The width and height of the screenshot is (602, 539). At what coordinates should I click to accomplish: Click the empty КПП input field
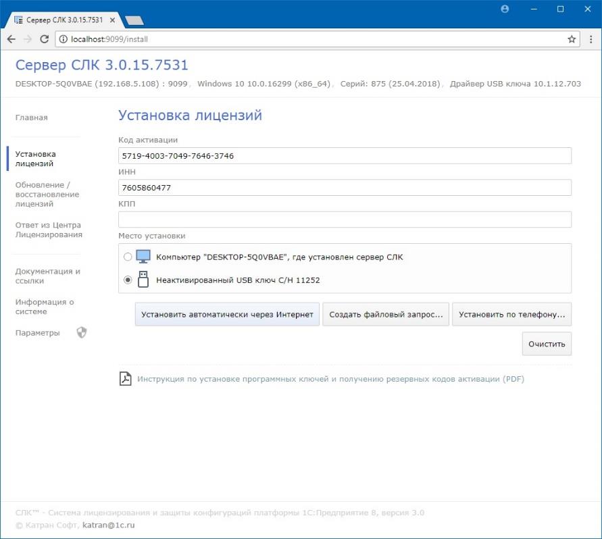(x=345, y=220)
